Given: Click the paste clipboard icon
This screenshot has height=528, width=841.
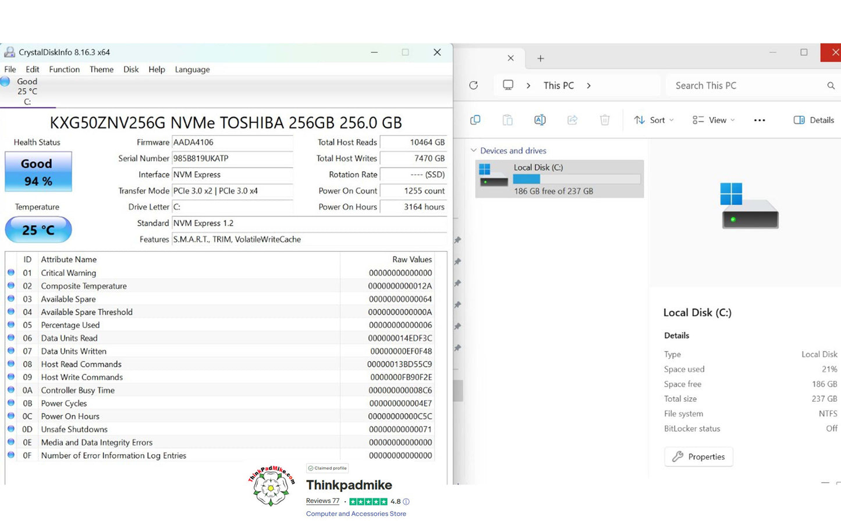Looking at the screenshot, I should pyautogui.click(x=508, y=120).
